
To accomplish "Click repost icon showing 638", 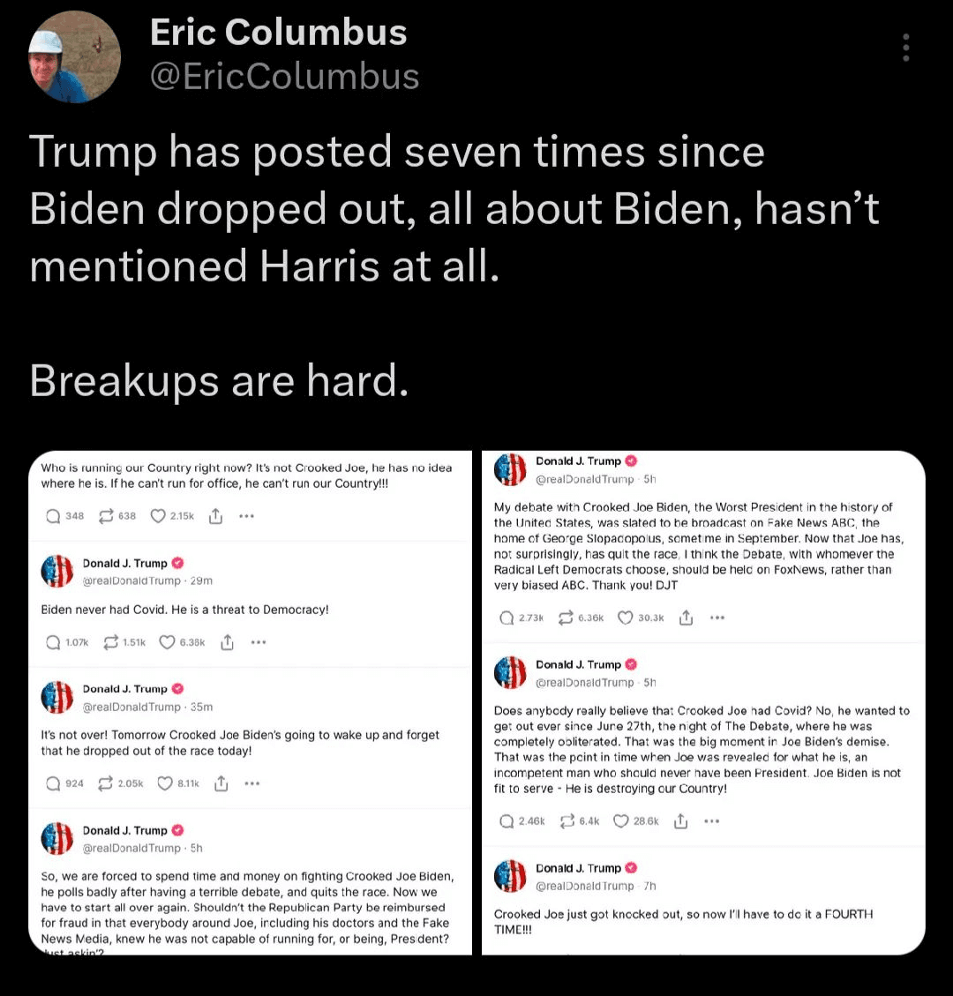I will pyautogui.click(x=107, y=516).
